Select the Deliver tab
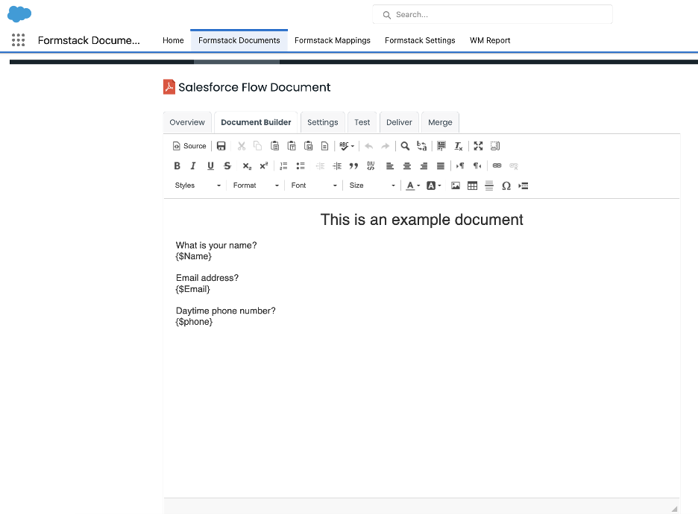698x514 pixels. coord(399,121)
